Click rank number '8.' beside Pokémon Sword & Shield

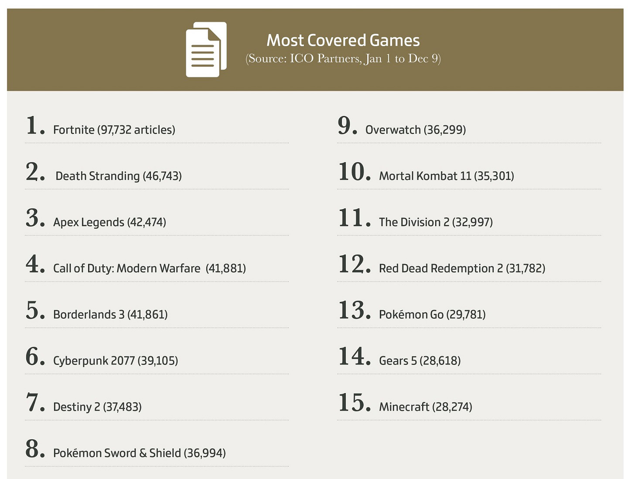[x=35, y=448]
